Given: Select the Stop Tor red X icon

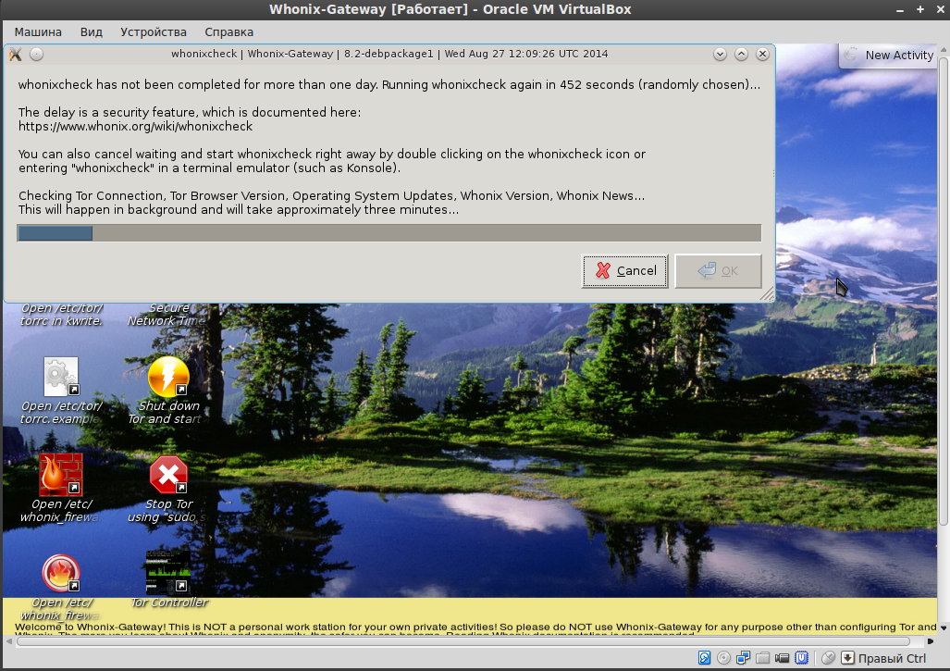Looking at the screenshot, I should (x=168, y=475).
